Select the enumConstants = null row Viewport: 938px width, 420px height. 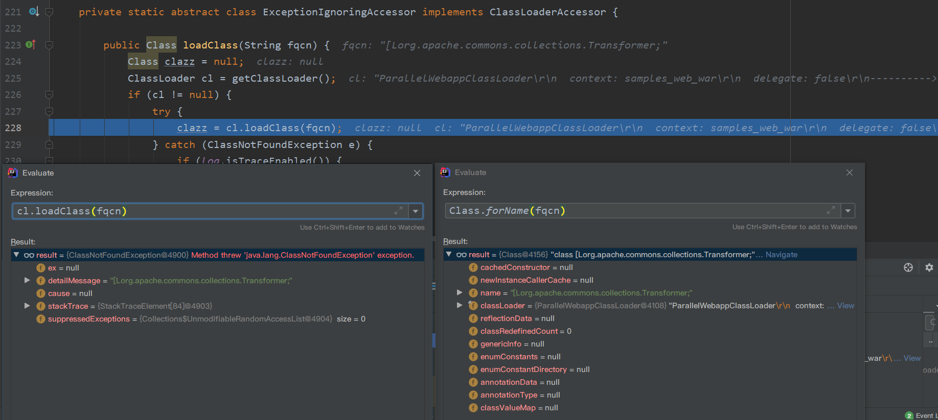(650, 357)
